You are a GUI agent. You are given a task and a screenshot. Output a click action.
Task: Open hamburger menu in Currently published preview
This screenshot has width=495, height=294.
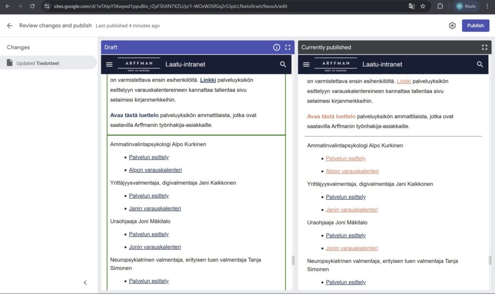[x=306, y=64]
